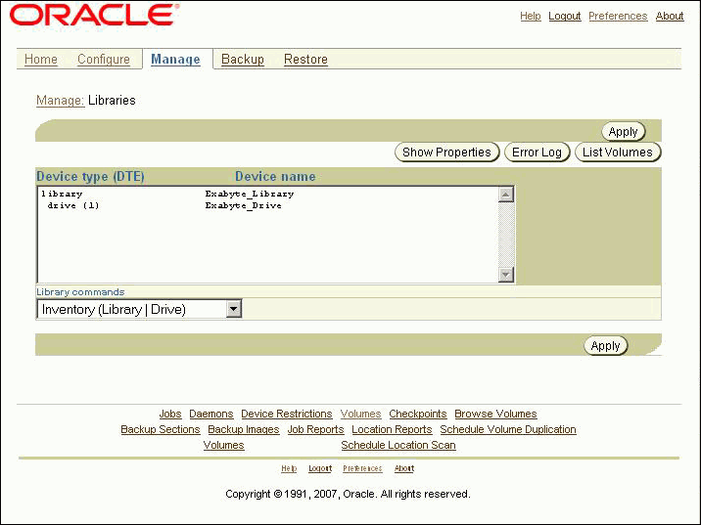The image size is (701, 525).
Task: Open Preferences from the top header
Action: (x=618, y=16)
